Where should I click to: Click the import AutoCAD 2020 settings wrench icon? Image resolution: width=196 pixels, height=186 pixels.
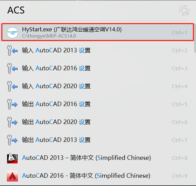(x=12, y=86)
